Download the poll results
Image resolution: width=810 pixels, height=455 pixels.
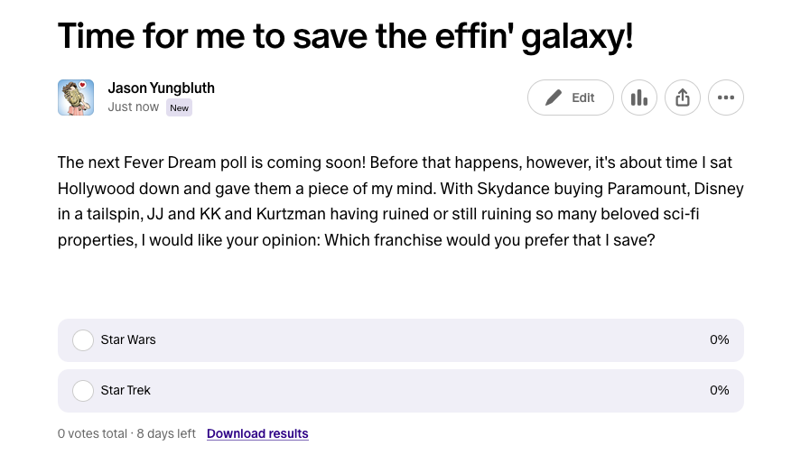click(x=257, y=434)
